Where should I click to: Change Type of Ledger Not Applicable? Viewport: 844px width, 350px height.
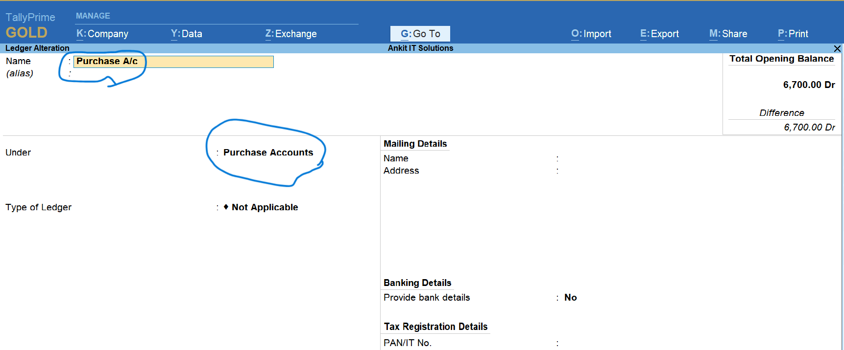tap(265, 207)
